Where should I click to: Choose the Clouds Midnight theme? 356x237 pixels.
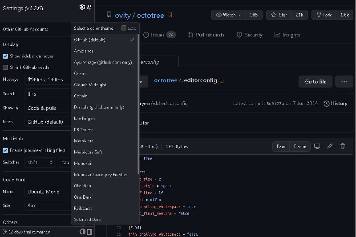(x=105, y=84)
